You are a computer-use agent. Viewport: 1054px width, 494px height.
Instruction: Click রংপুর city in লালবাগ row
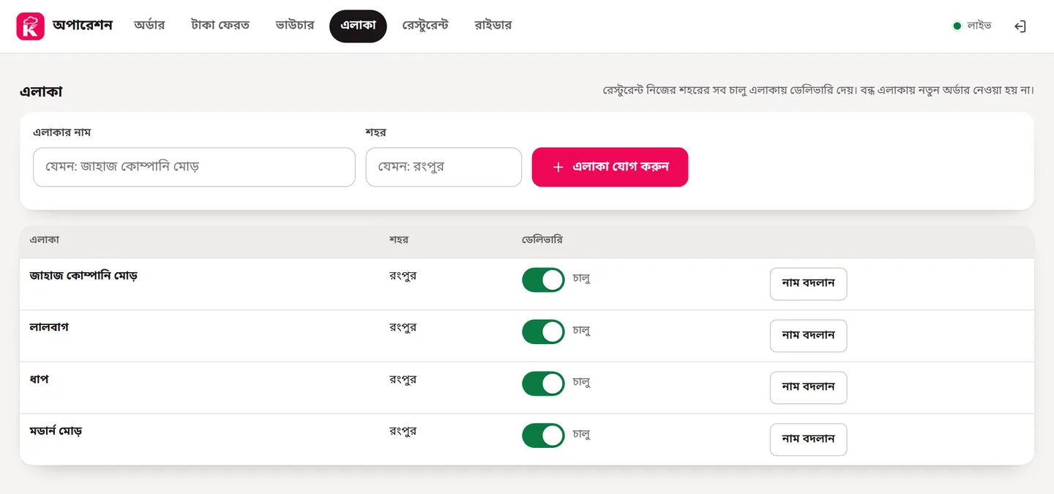403,327
